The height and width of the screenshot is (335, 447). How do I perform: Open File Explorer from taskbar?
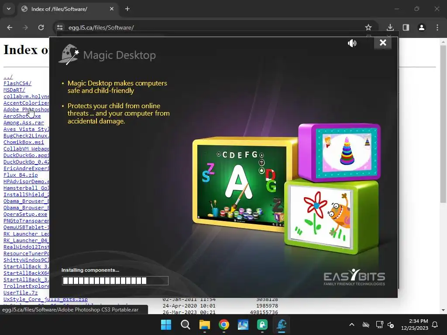[x=205, y=325]
